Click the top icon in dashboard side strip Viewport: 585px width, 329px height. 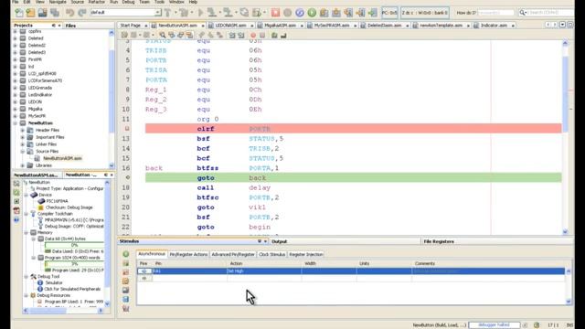click(x=16, y=184)
